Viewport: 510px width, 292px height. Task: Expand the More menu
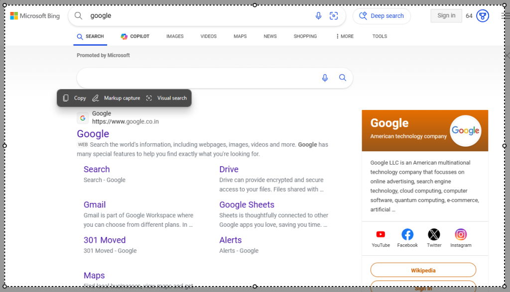click(345, 36)
